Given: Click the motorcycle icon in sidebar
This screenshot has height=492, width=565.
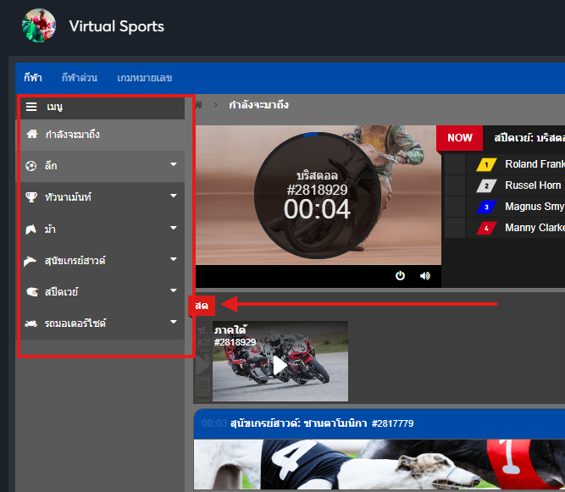Looking at the screenshot, I should [x=31, y=323].
